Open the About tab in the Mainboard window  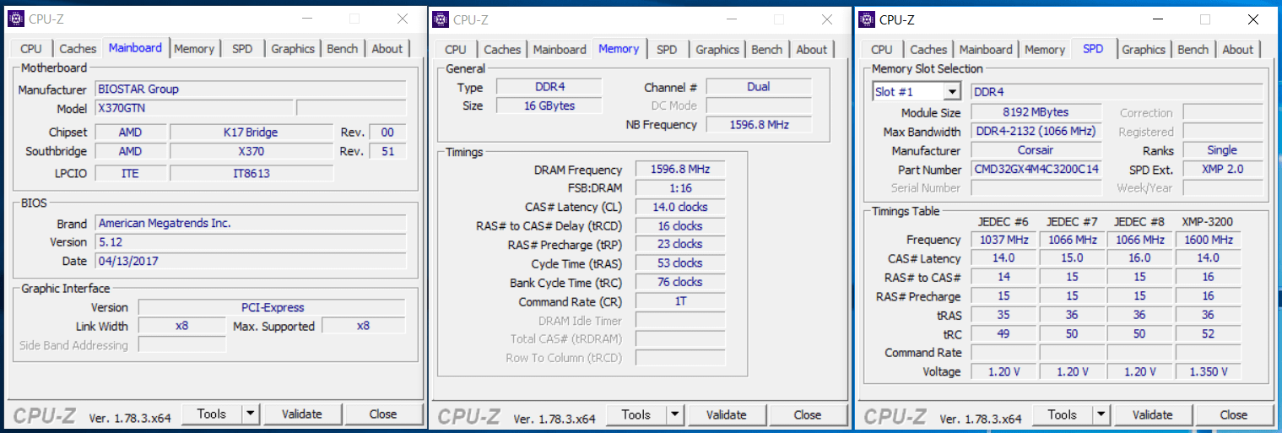387,49
